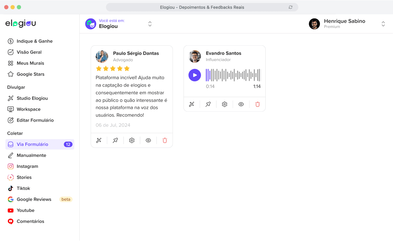Select Via Formulário inbox icon
Image resolution: width=393 pixels, height=241 pixels.
[x=11, y=145]
